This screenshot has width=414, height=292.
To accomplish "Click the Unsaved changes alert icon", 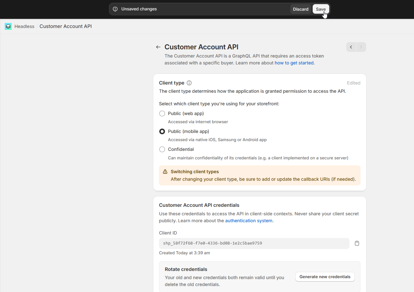I will click(115, 9).
